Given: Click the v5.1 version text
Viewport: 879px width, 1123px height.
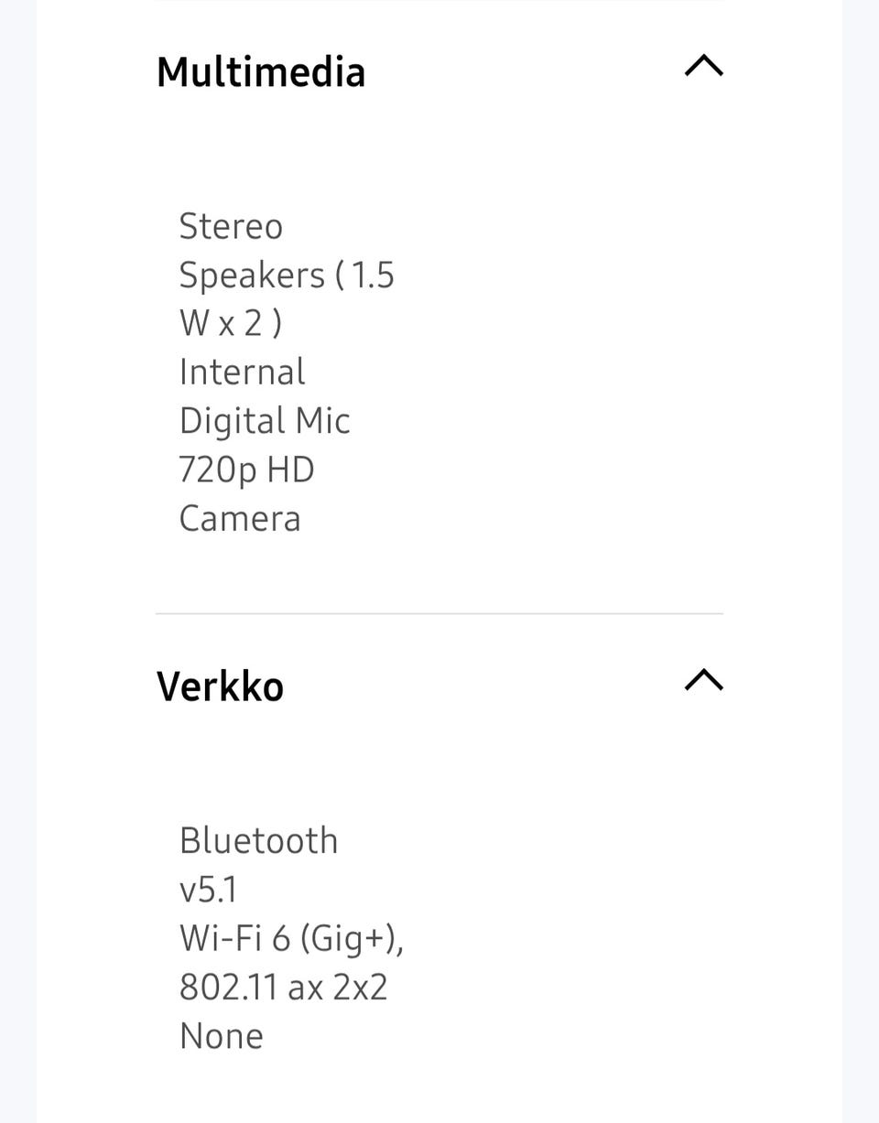Looking at the screenshot, I should click(x=210, y=889).
